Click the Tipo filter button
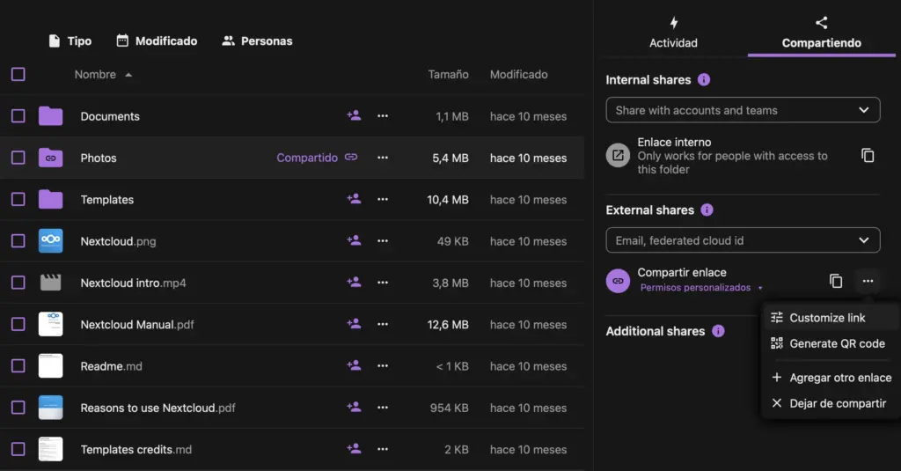Screen dimensions: 901x471 70,41
